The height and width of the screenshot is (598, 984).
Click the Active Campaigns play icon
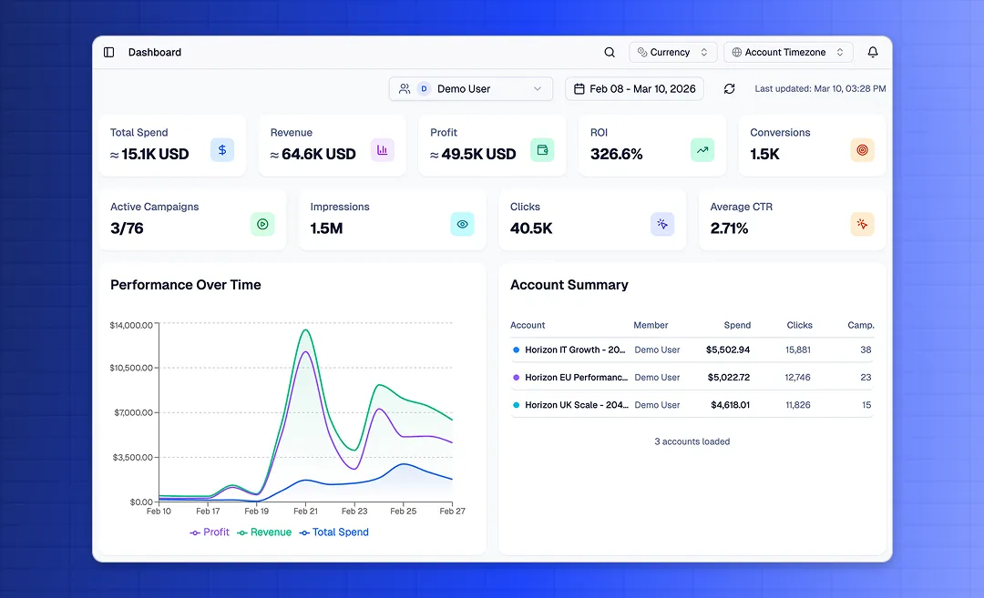[262, 223]
